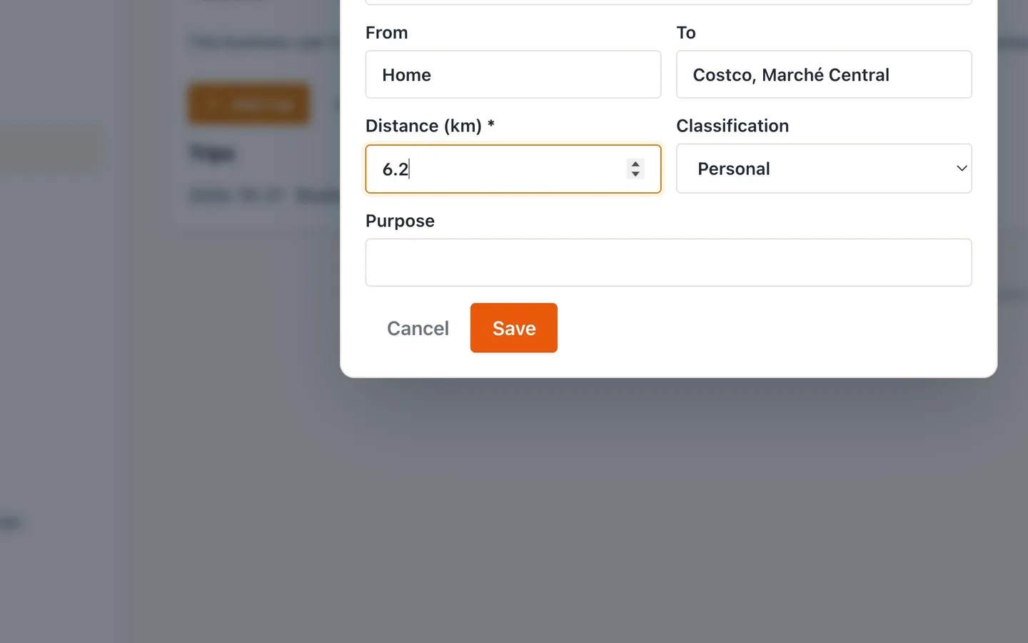This screenshot has height=643, width=1028.
Task: Click the blurred orange button behind the dialog
Action: click(248, 104)
